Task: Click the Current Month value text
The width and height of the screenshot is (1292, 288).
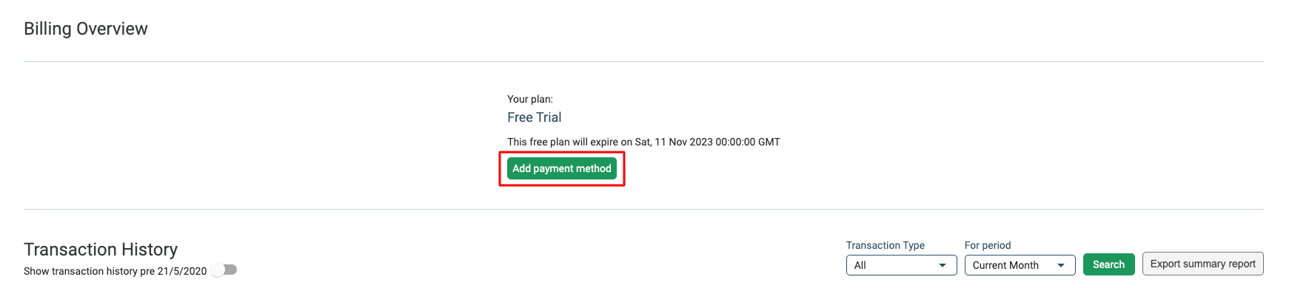Action: [x=1005, y=265]
